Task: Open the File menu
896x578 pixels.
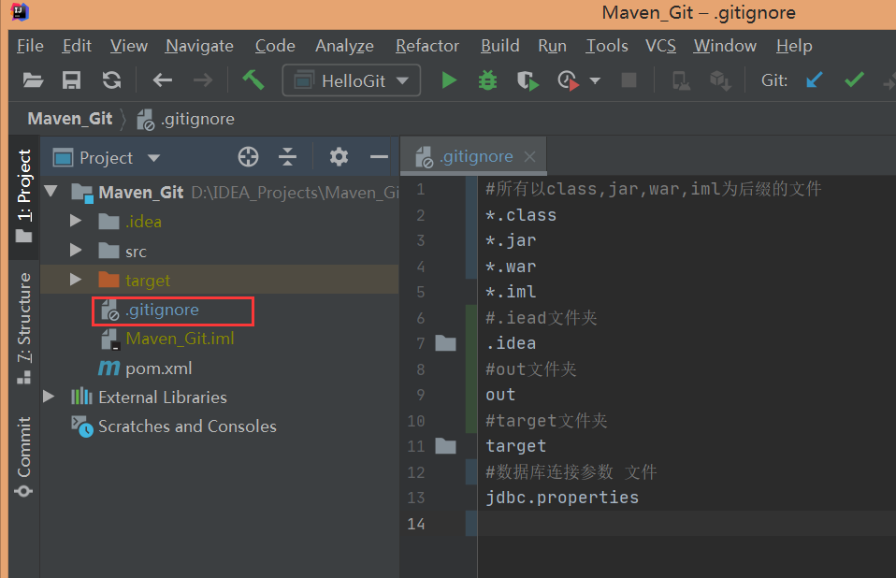Action: (30, 46)
